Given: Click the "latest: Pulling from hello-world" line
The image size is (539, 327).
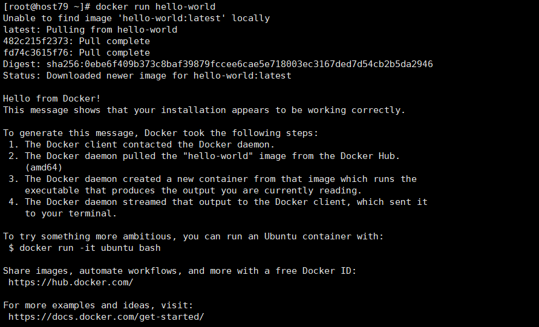Looking at the screenshot, I should pyautogui.click(x=90, y=30).
